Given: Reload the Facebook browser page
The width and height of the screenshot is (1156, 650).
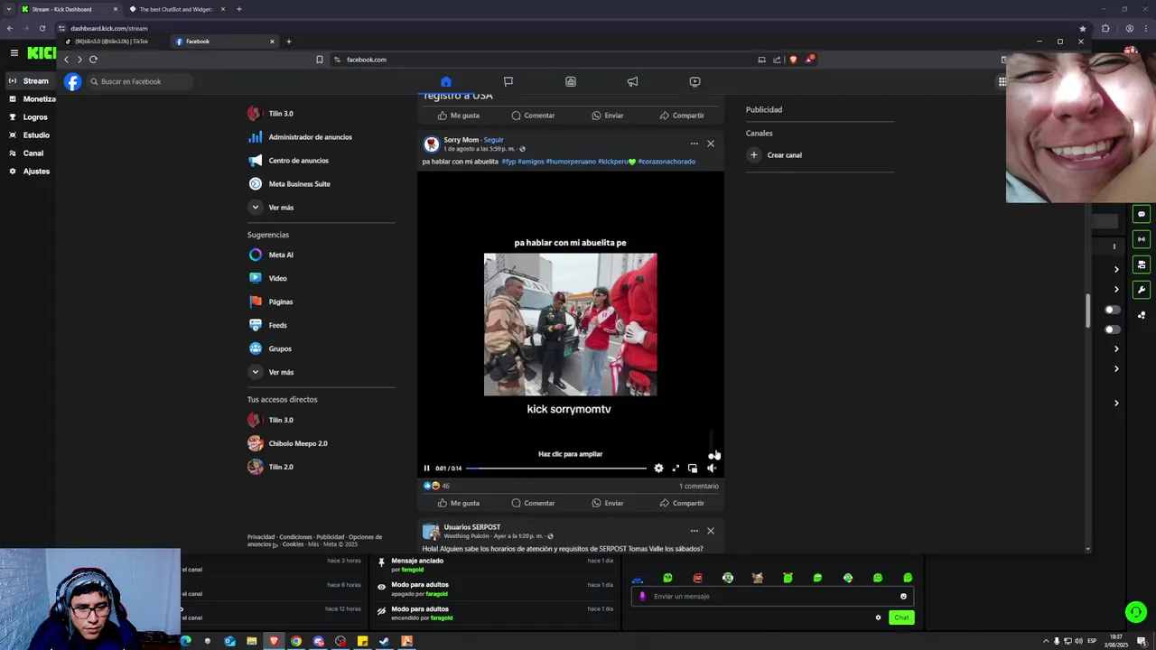Looking at the screenshot, I should (x=93, y=60).
